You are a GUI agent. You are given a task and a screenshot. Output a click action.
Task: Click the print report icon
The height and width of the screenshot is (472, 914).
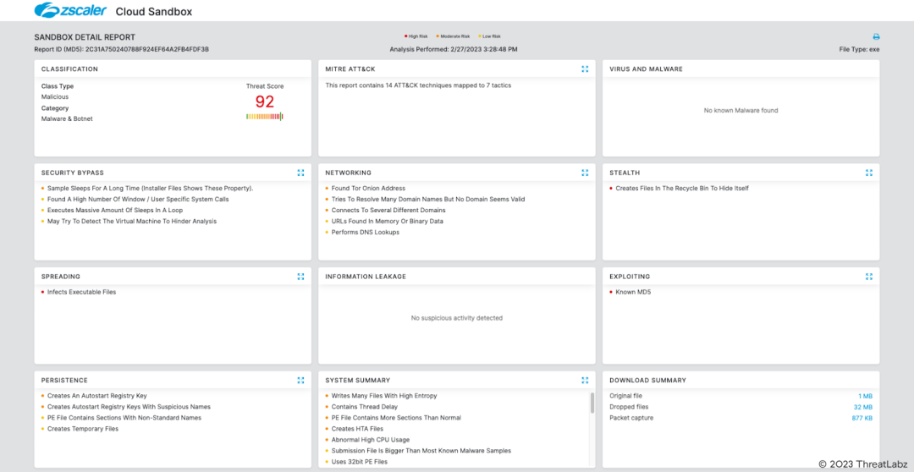876,37
